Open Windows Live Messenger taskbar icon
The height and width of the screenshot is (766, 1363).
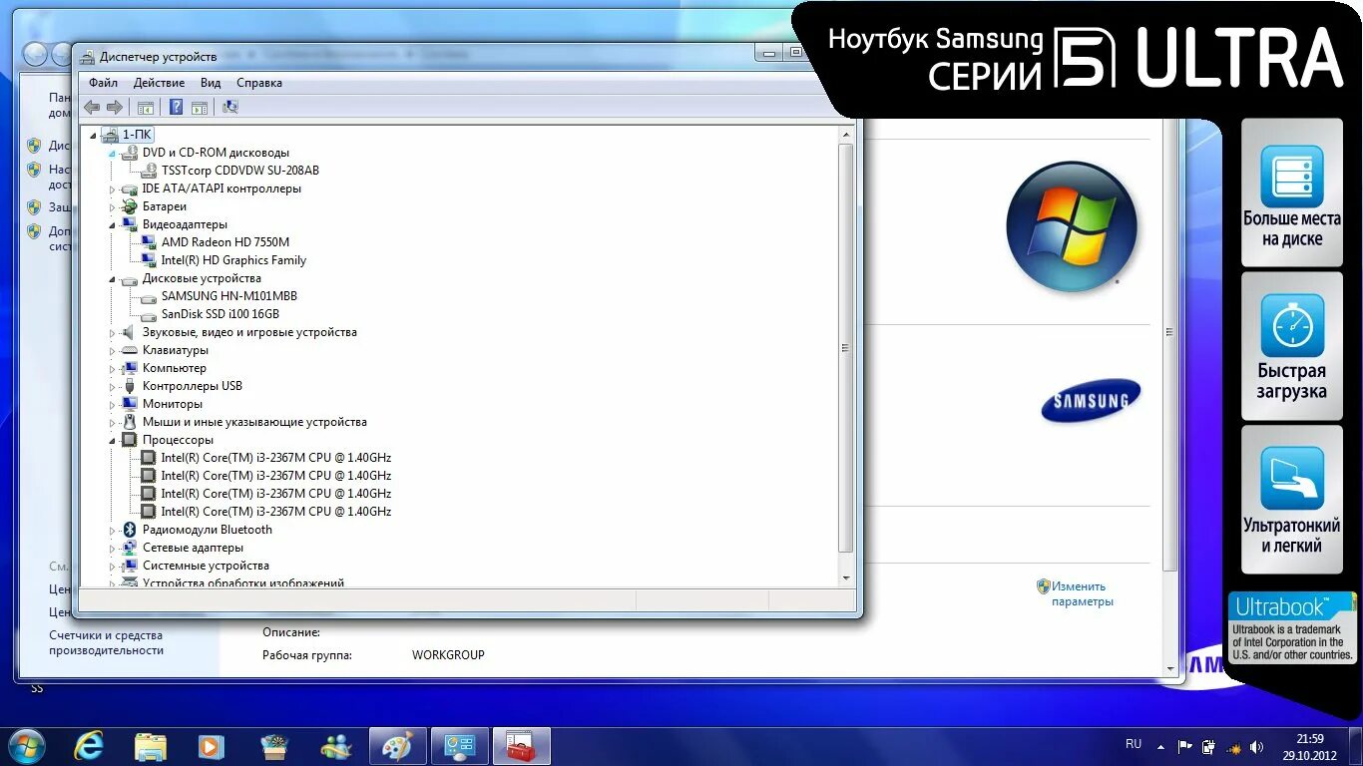click(x=336, y=746)
